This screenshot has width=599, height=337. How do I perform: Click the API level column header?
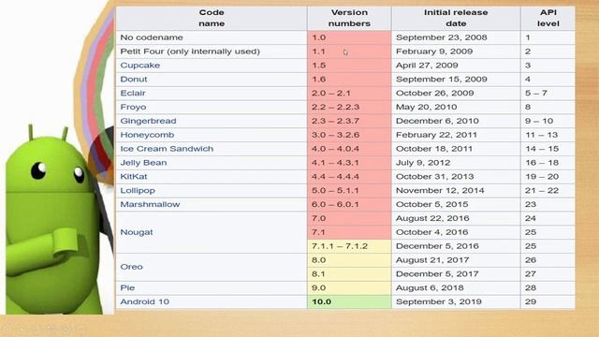[x=548, y=18]
